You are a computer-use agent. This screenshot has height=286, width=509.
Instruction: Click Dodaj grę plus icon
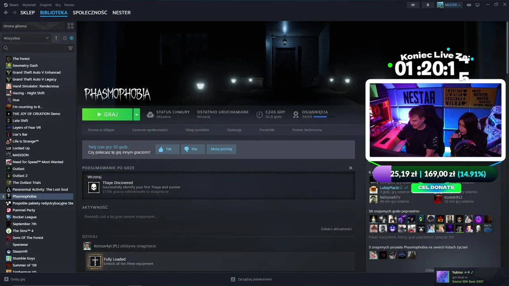point(6,279)
